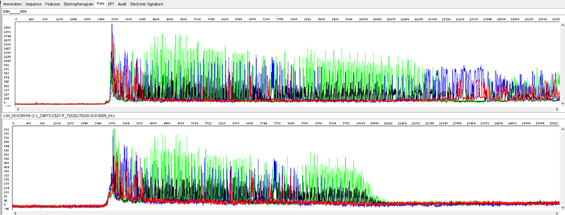
Task: Open the Audit tab
Action: (x=122, y=4)
